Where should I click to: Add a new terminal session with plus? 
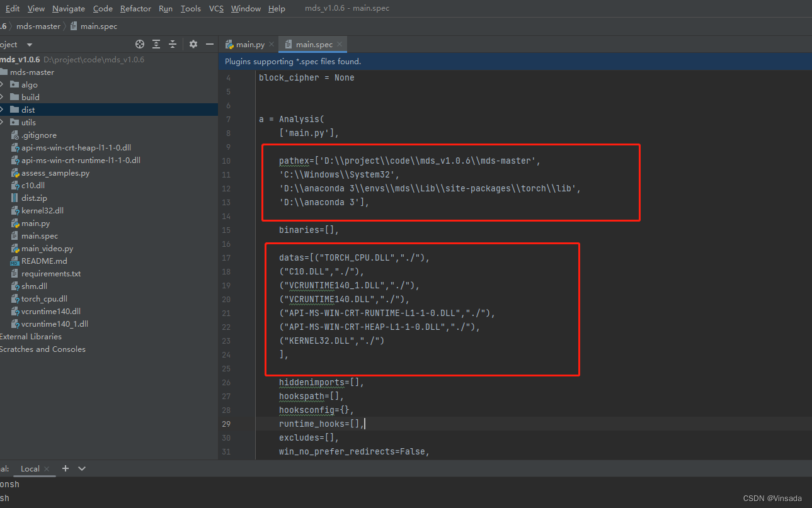click(x=65, y=468)
